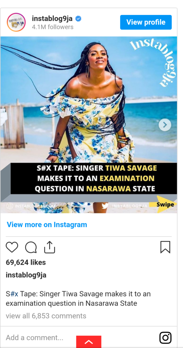Open Instagram via the camera logo icon

point(165,337)
